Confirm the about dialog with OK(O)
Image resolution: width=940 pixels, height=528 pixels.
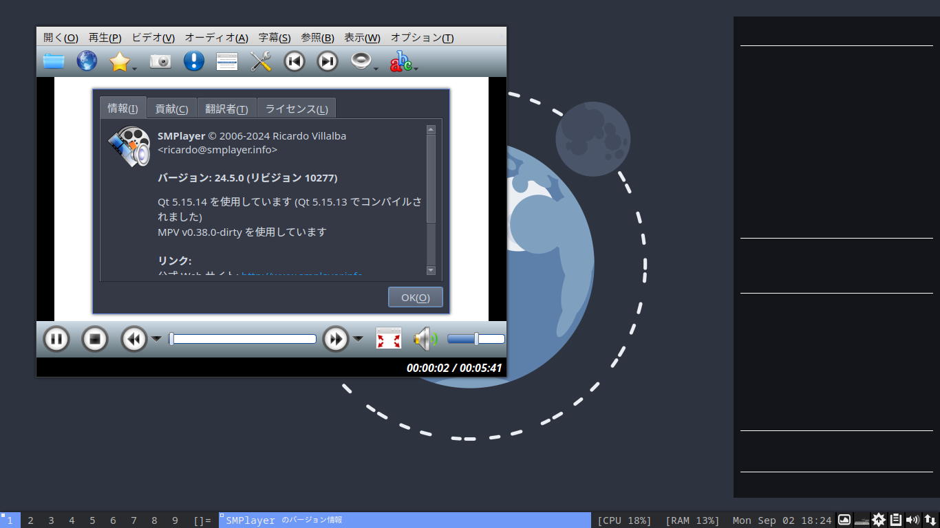416,297
